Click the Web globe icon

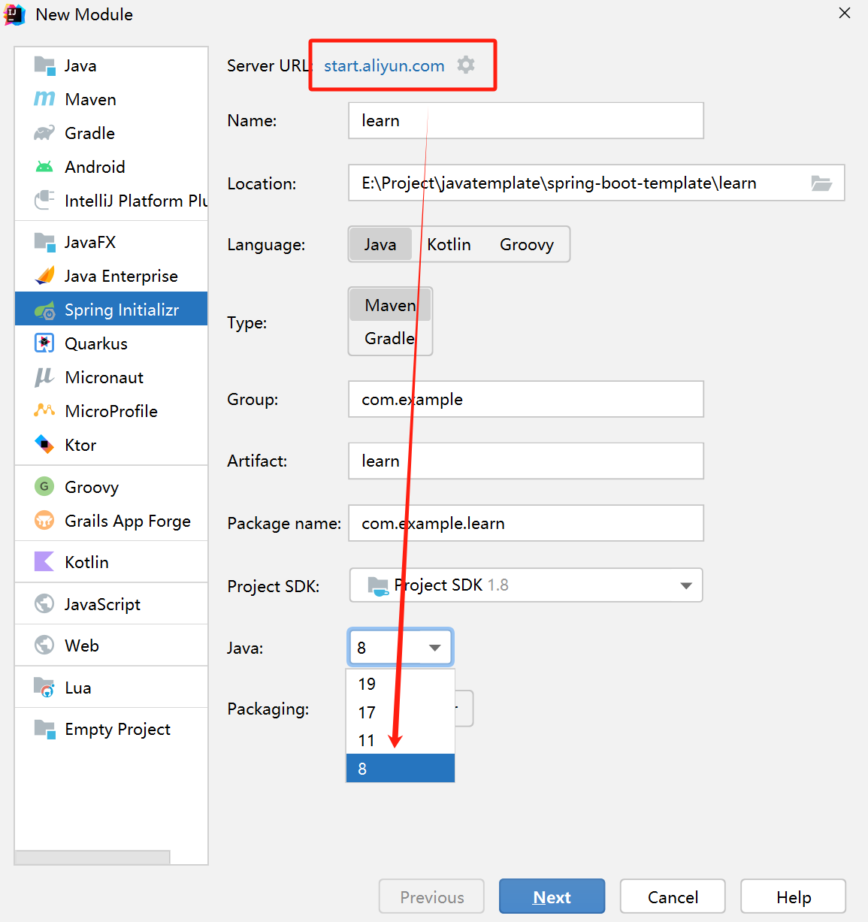pos(44,645)
